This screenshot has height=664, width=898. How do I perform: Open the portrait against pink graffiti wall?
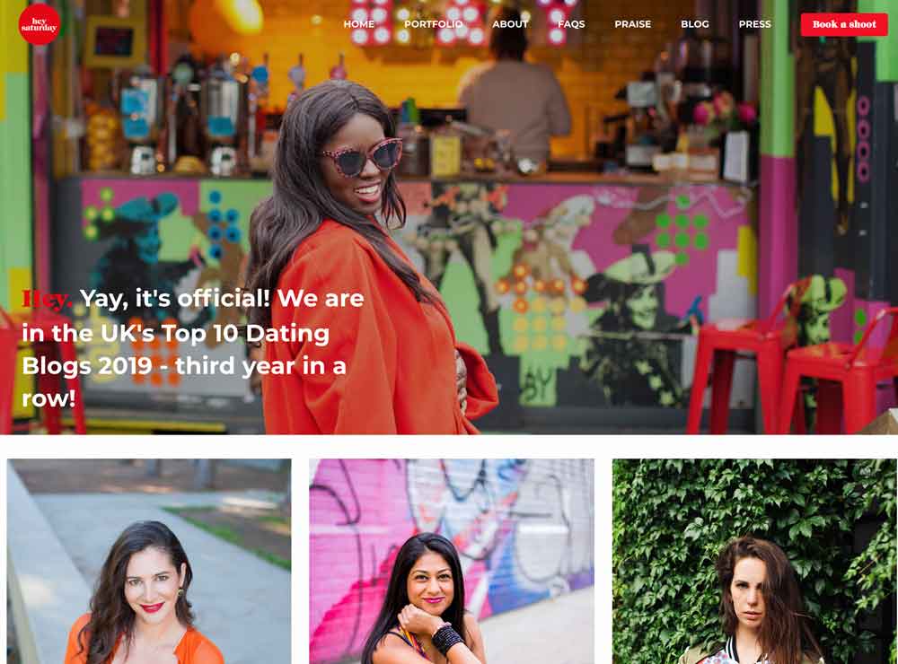click(452, 561)
